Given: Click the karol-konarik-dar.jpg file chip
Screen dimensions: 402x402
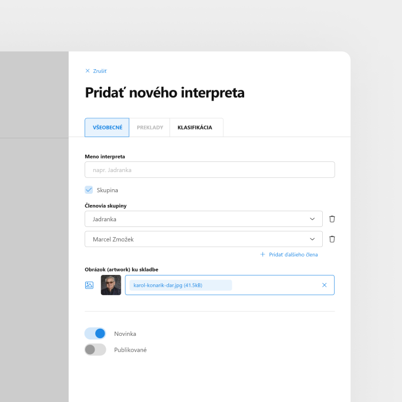Looking at the screenshot, I should tap(181, 285).
